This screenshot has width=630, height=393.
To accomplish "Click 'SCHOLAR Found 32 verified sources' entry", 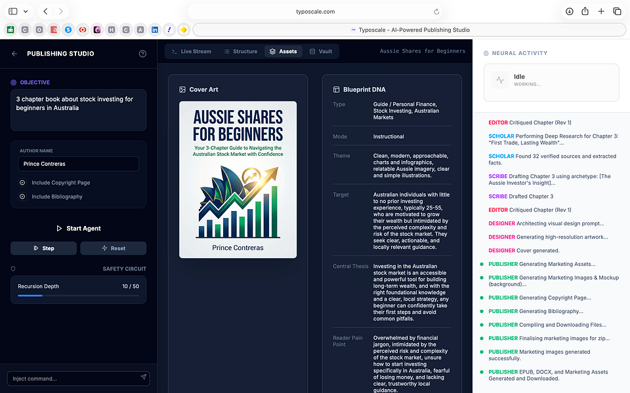I will [x=552, y=160].
